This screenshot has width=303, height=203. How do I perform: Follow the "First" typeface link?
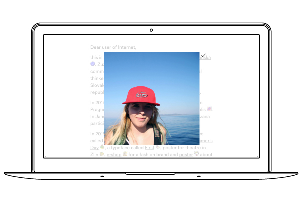coord(149,148)
